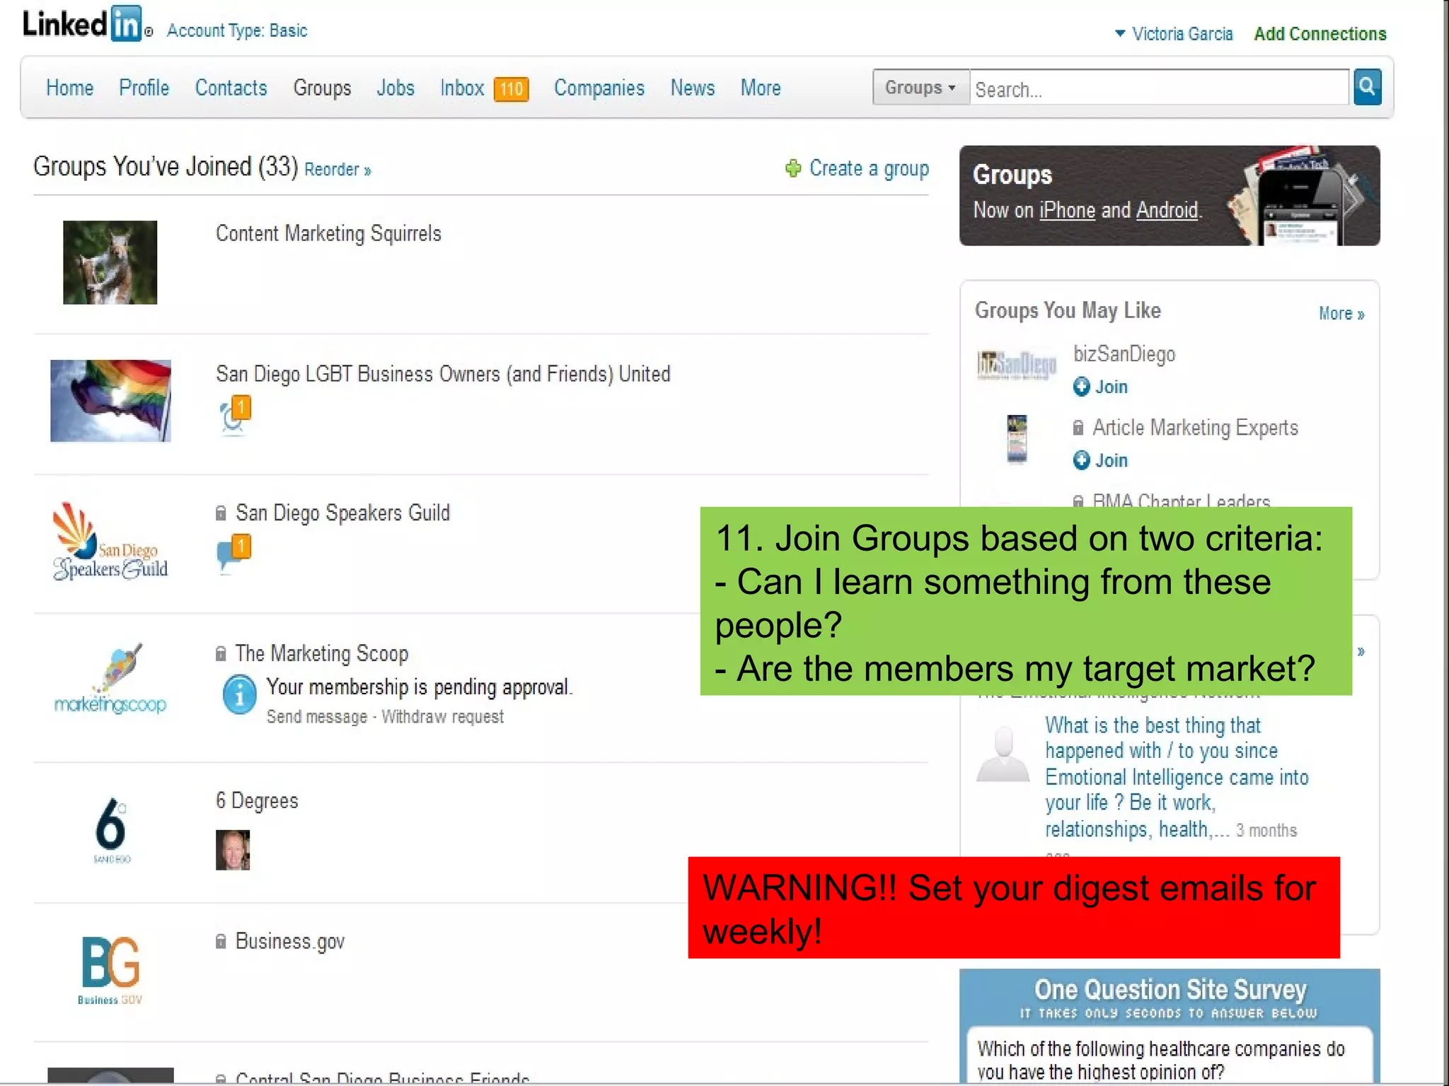The height and width of the screenshot is (1086, 1449).
Task: Open bizSanDiego group title
Action: tap(1124, 354)
